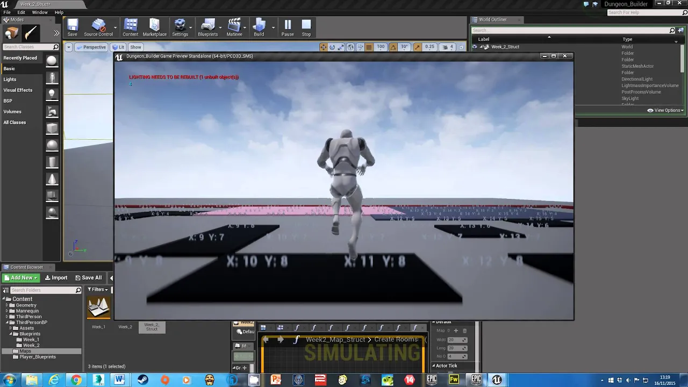Screen dimensions: 688x387
Task: Select the scale gizmo tool in viewport
Action: (341, 47)
